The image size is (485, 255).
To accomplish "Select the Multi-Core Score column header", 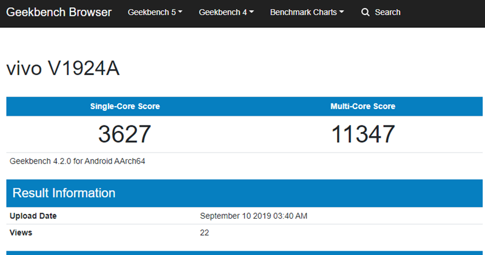I will click(x=363, y=107).
